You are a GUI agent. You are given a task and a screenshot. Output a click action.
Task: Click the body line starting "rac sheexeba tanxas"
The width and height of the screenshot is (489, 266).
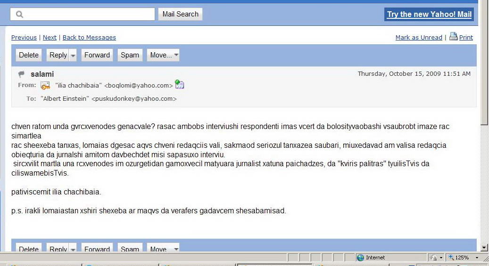[x=229, y=145]
